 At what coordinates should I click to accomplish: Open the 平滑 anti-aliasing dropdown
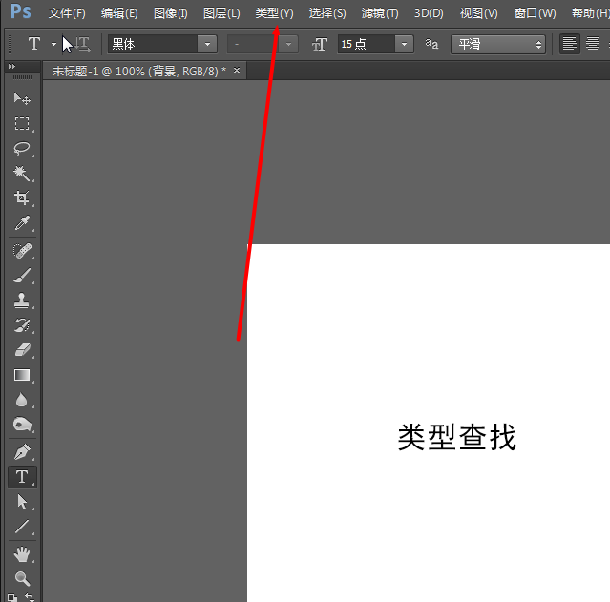(x=498, y=44)
